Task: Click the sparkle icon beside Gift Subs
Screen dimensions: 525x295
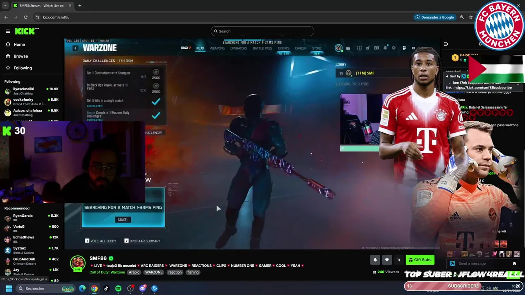Action: point(399,260)
